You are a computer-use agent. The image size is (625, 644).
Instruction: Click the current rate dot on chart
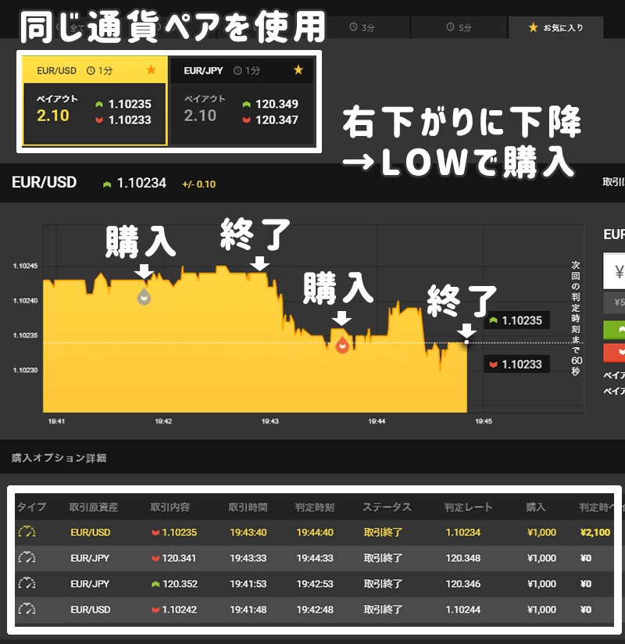click(466, 342)
